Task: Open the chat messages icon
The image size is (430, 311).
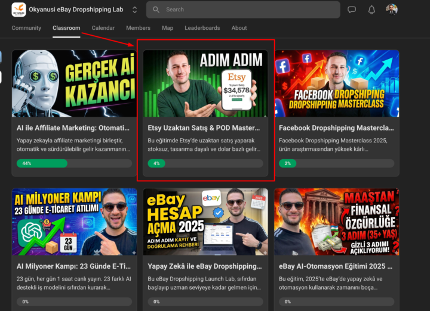Action: [x=352, y=10]
